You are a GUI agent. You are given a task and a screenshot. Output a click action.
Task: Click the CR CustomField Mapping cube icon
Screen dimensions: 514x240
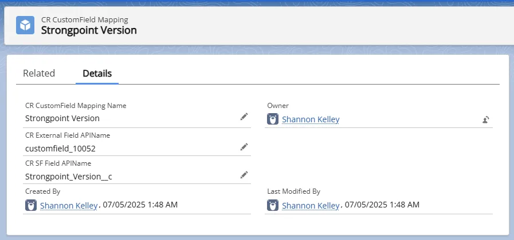coord(25,25)
